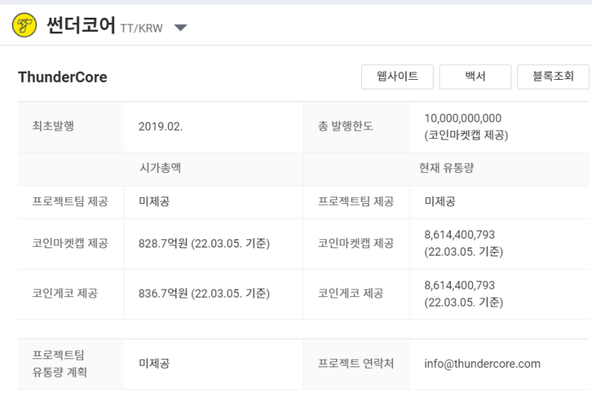The image size is (592, 393).
Task: Open the 블록조회 block explorer button
Action: [553, 77]
